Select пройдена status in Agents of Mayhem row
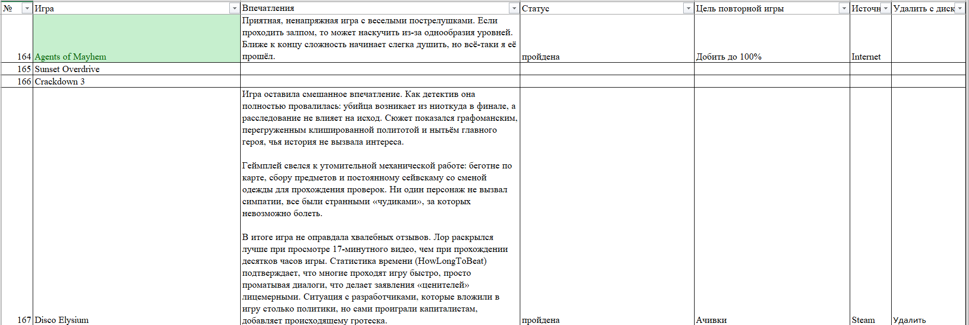The image size is (969, 325). [607, 38]
